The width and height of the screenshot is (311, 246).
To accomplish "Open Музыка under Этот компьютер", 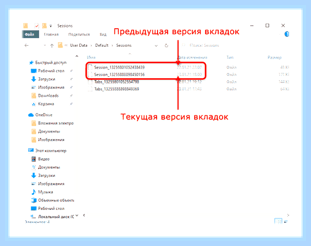I will tap(46, 192).
